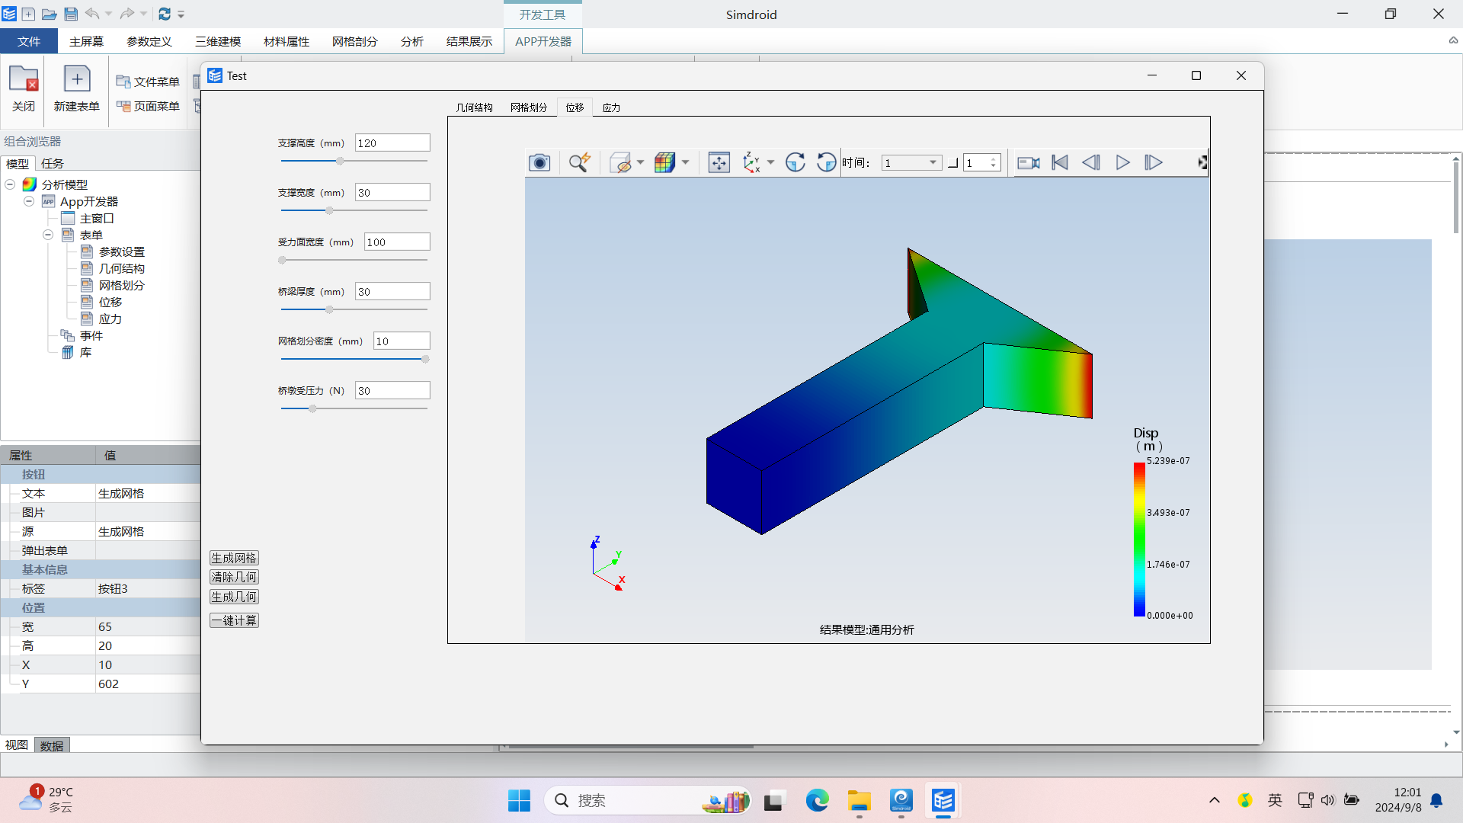Select 参数设置 in the model tree
The width and height of the screenshot is (1463, 823).
click(x=122, y=251)
